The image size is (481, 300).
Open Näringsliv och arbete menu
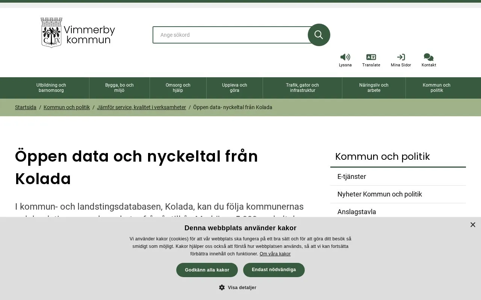[x=374, y=88]
